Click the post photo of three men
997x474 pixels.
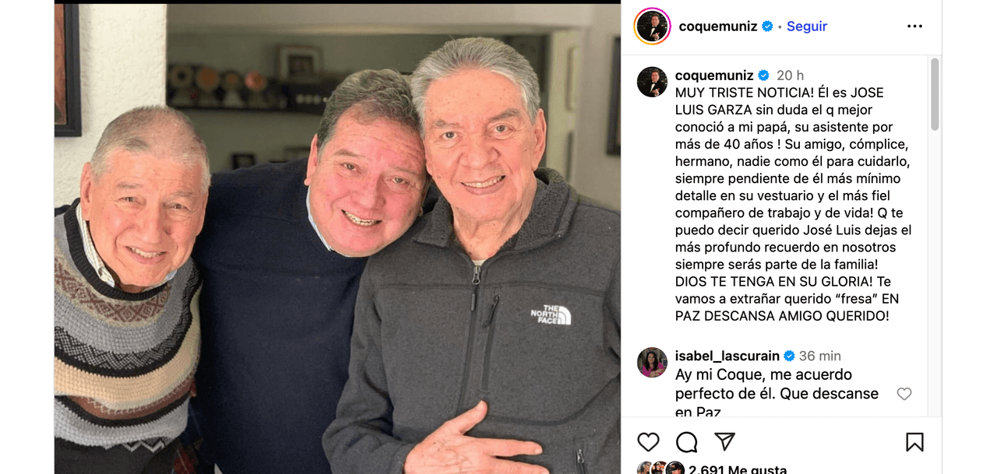(337, 238)
